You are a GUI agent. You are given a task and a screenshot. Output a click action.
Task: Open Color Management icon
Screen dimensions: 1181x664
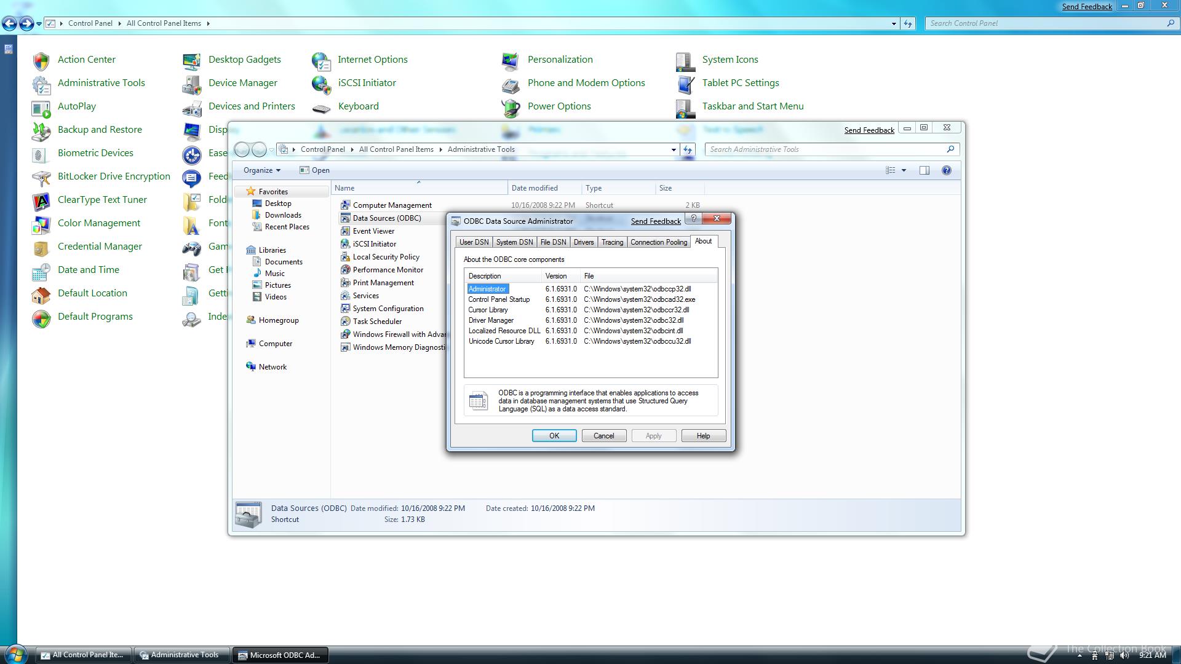point(41,224)
